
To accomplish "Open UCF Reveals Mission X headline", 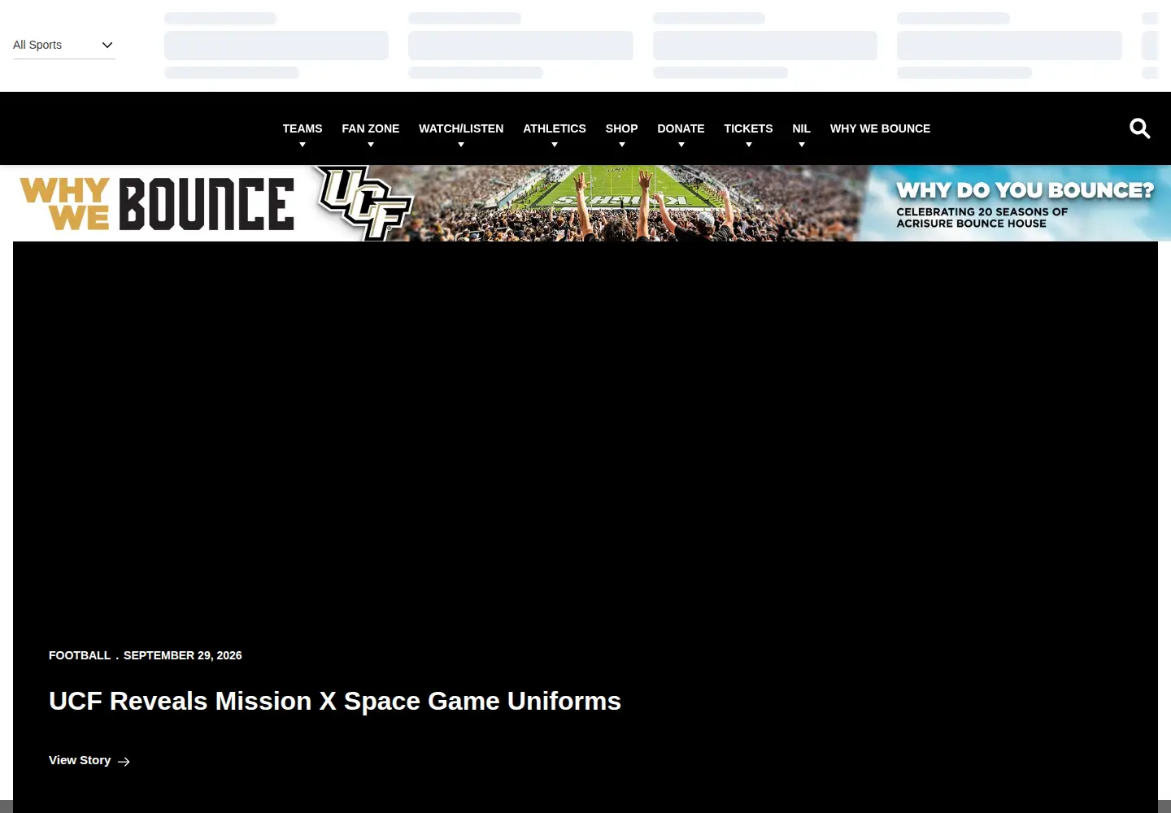I will tap(335, 701).
